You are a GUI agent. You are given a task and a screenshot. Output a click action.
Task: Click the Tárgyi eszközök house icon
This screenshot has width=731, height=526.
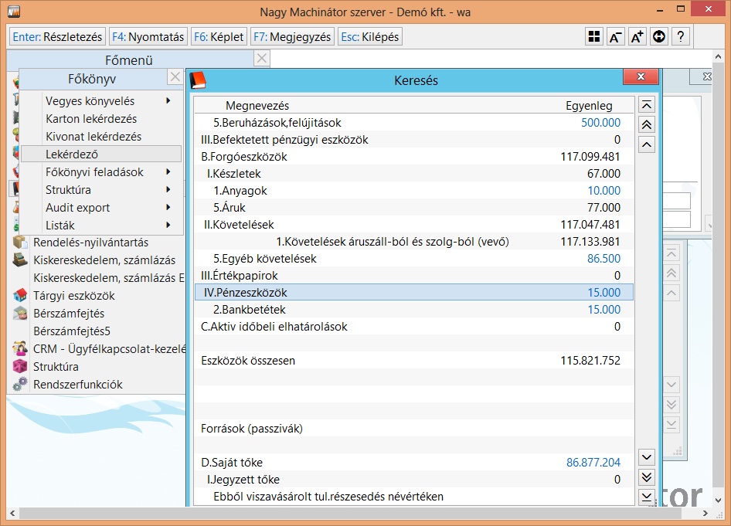click(x=21, y=296)
